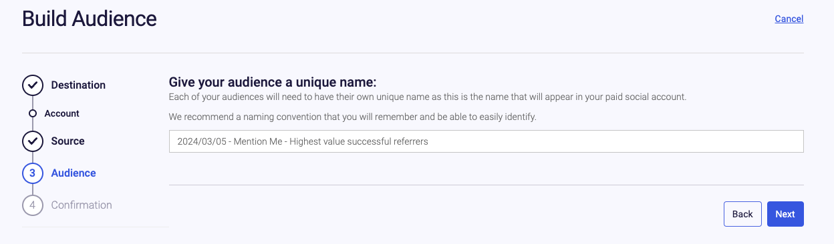Go to the Destination step label
The width and height of the screenshot is (834, 244).
pos(78,85)
